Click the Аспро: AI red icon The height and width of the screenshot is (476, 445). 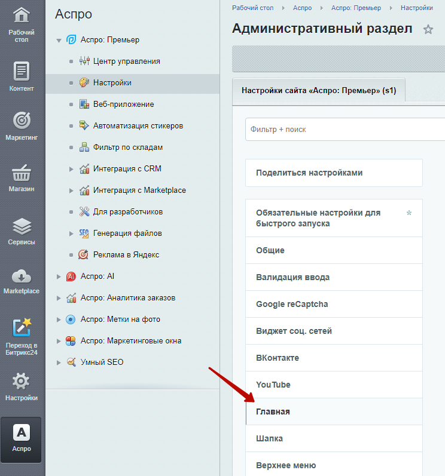(71, 277)
